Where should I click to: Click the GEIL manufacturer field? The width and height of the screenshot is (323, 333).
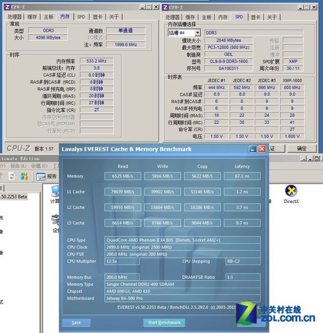point(229,54)
